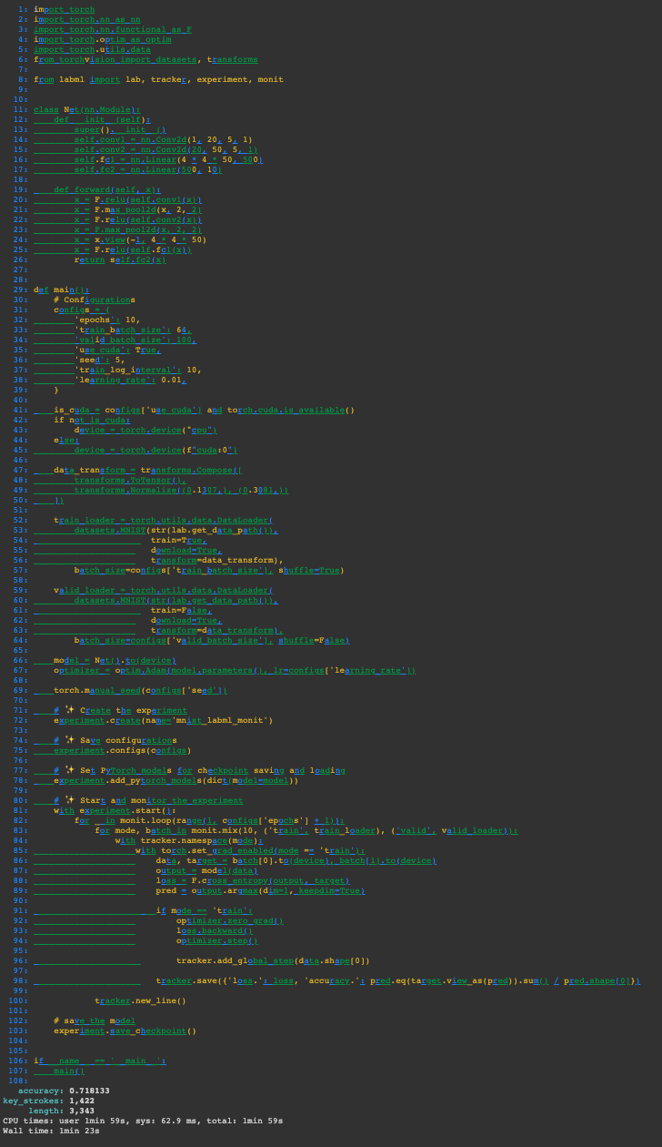
Task: Click line number 29 beside def main
Action: pos(19,289)
